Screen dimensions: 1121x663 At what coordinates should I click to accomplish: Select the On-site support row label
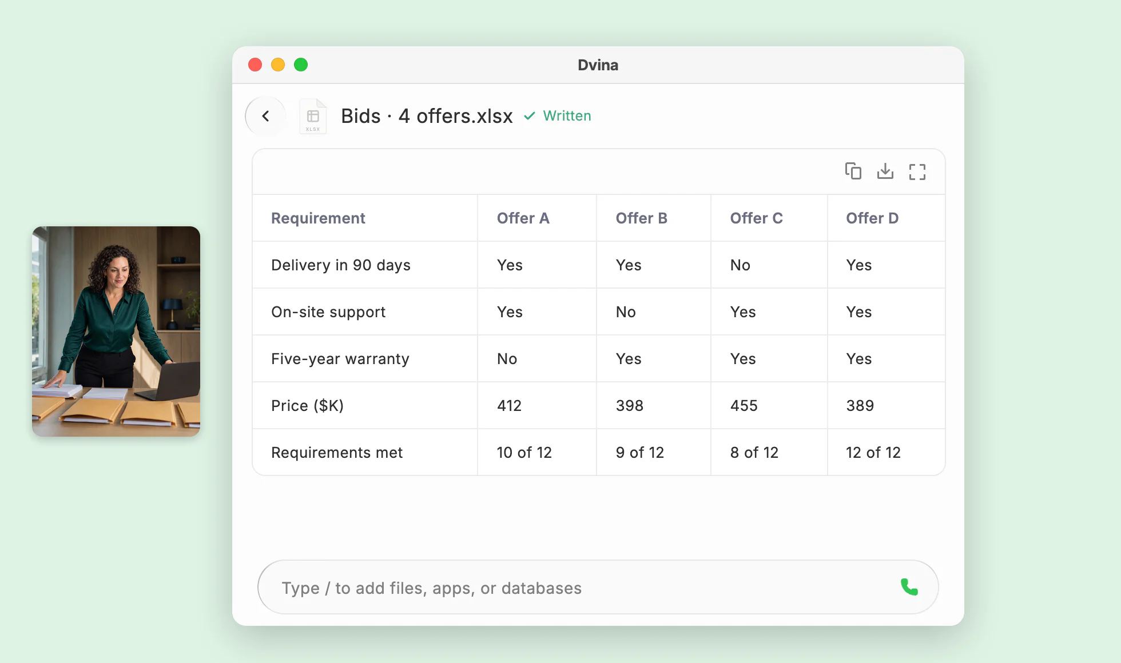328,312
